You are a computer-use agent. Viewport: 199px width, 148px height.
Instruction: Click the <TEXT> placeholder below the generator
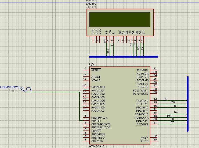(x=14, y=91)
